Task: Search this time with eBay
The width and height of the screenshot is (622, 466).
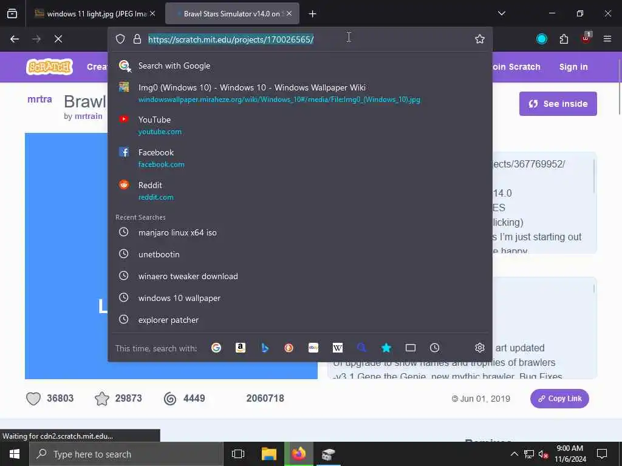Action: (313, 348)
